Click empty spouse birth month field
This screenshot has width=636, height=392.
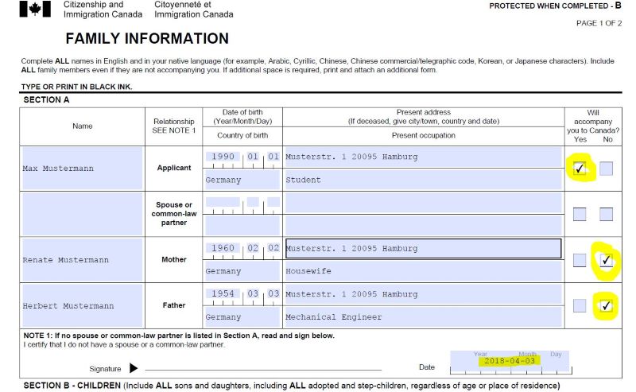pos(253,202)
